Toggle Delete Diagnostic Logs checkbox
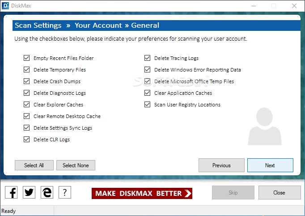The image size is (305, 216). (27, 93)
